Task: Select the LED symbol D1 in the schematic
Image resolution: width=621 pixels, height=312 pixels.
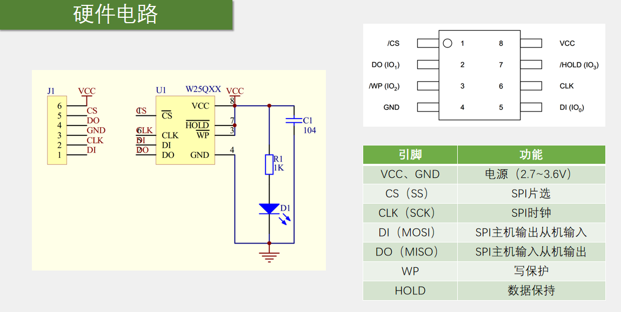Action: pyautogui.click(x=269, y=209)
